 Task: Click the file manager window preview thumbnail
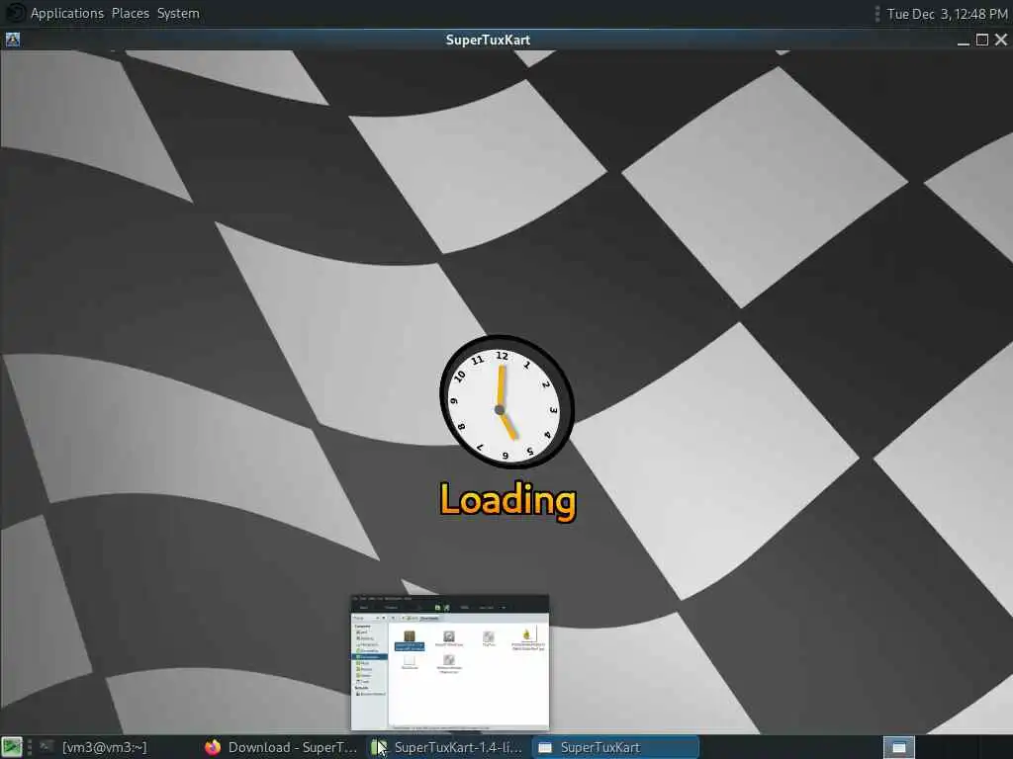[x=450, y=663]
